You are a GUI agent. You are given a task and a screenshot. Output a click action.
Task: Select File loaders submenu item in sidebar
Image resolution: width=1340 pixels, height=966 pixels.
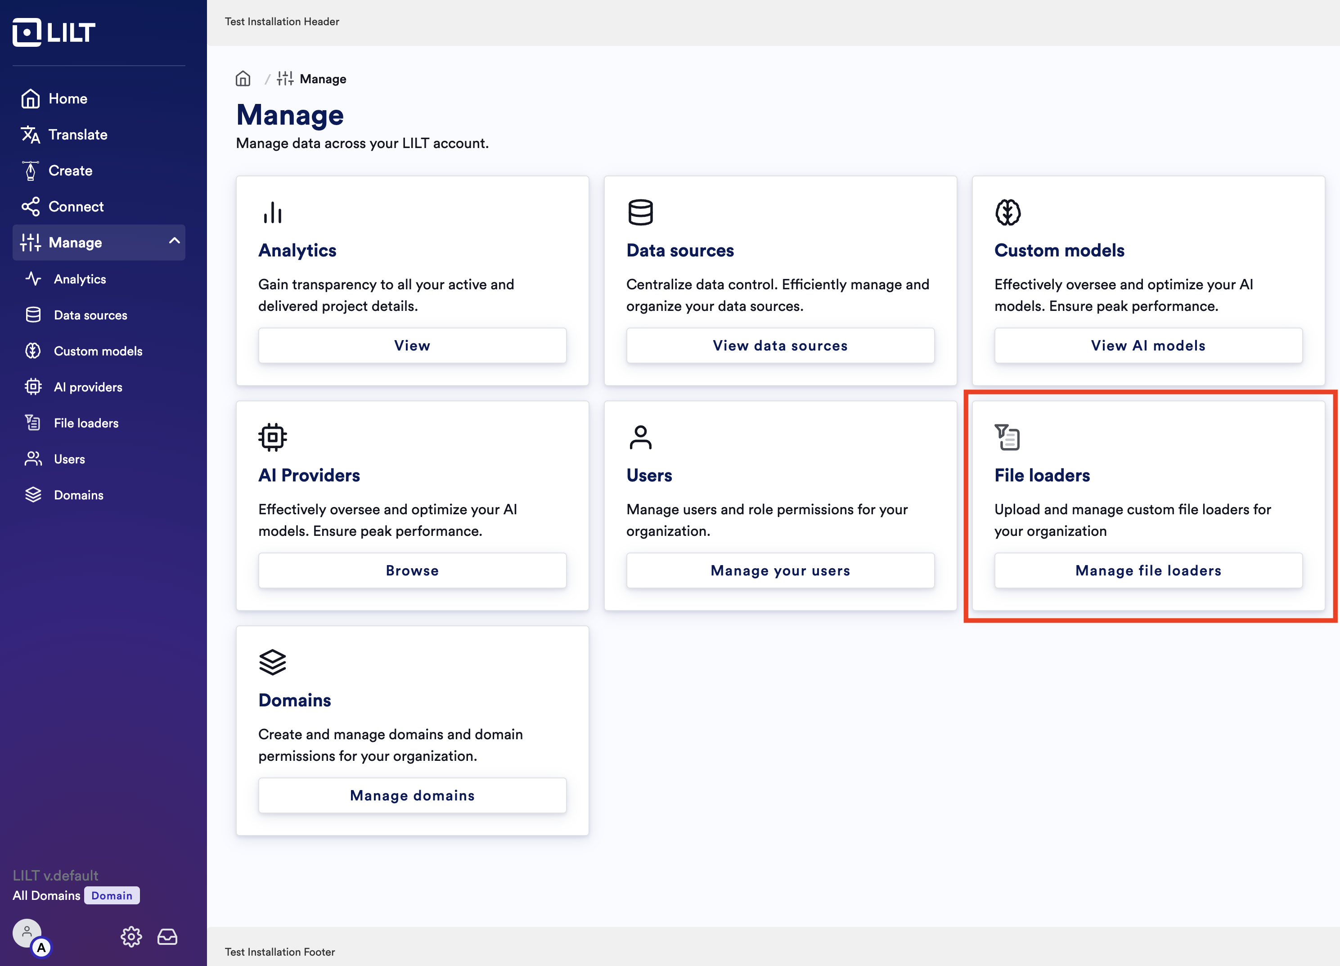click(x=99, y=423)
